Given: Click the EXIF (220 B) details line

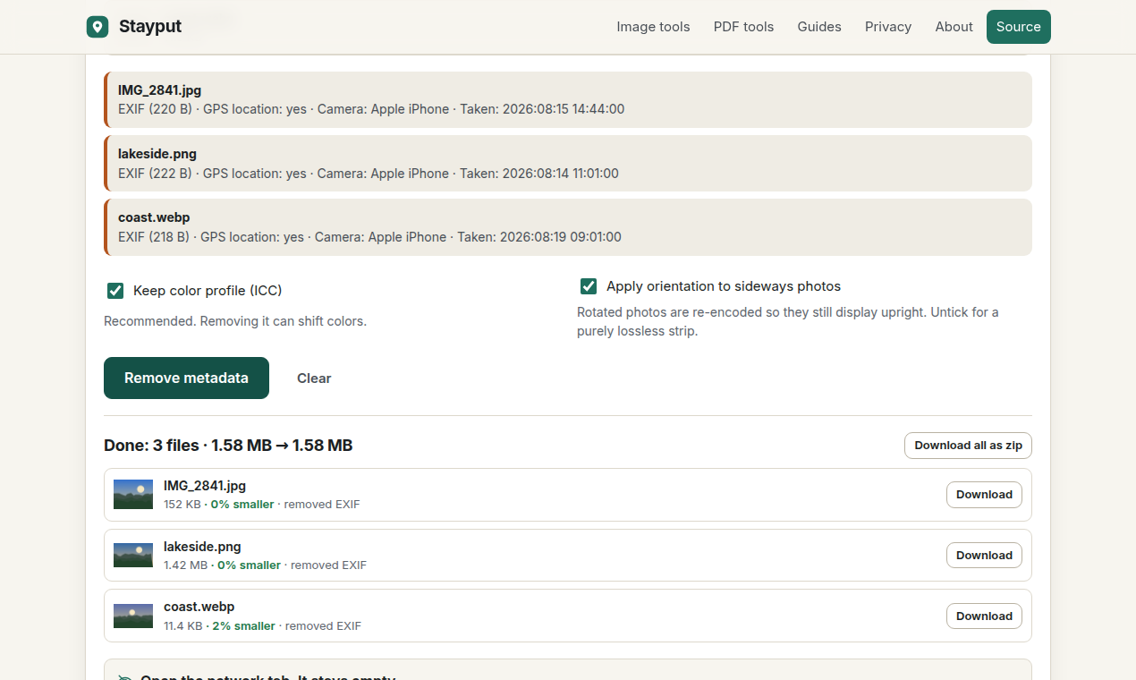Looking at the screenshot, I should coord(371,109).
